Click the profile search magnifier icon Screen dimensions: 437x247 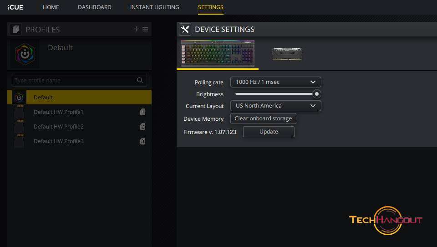[x=140, y=80]
